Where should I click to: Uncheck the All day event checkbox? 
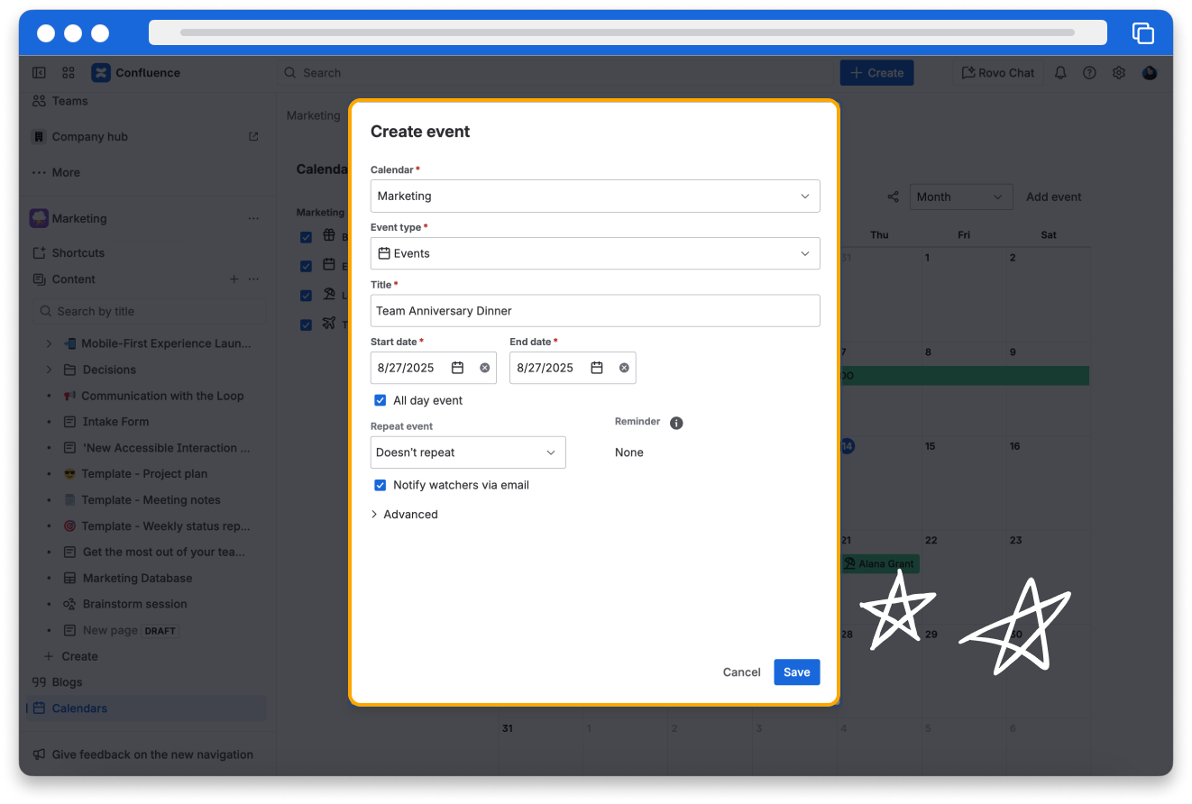(381, 400)
